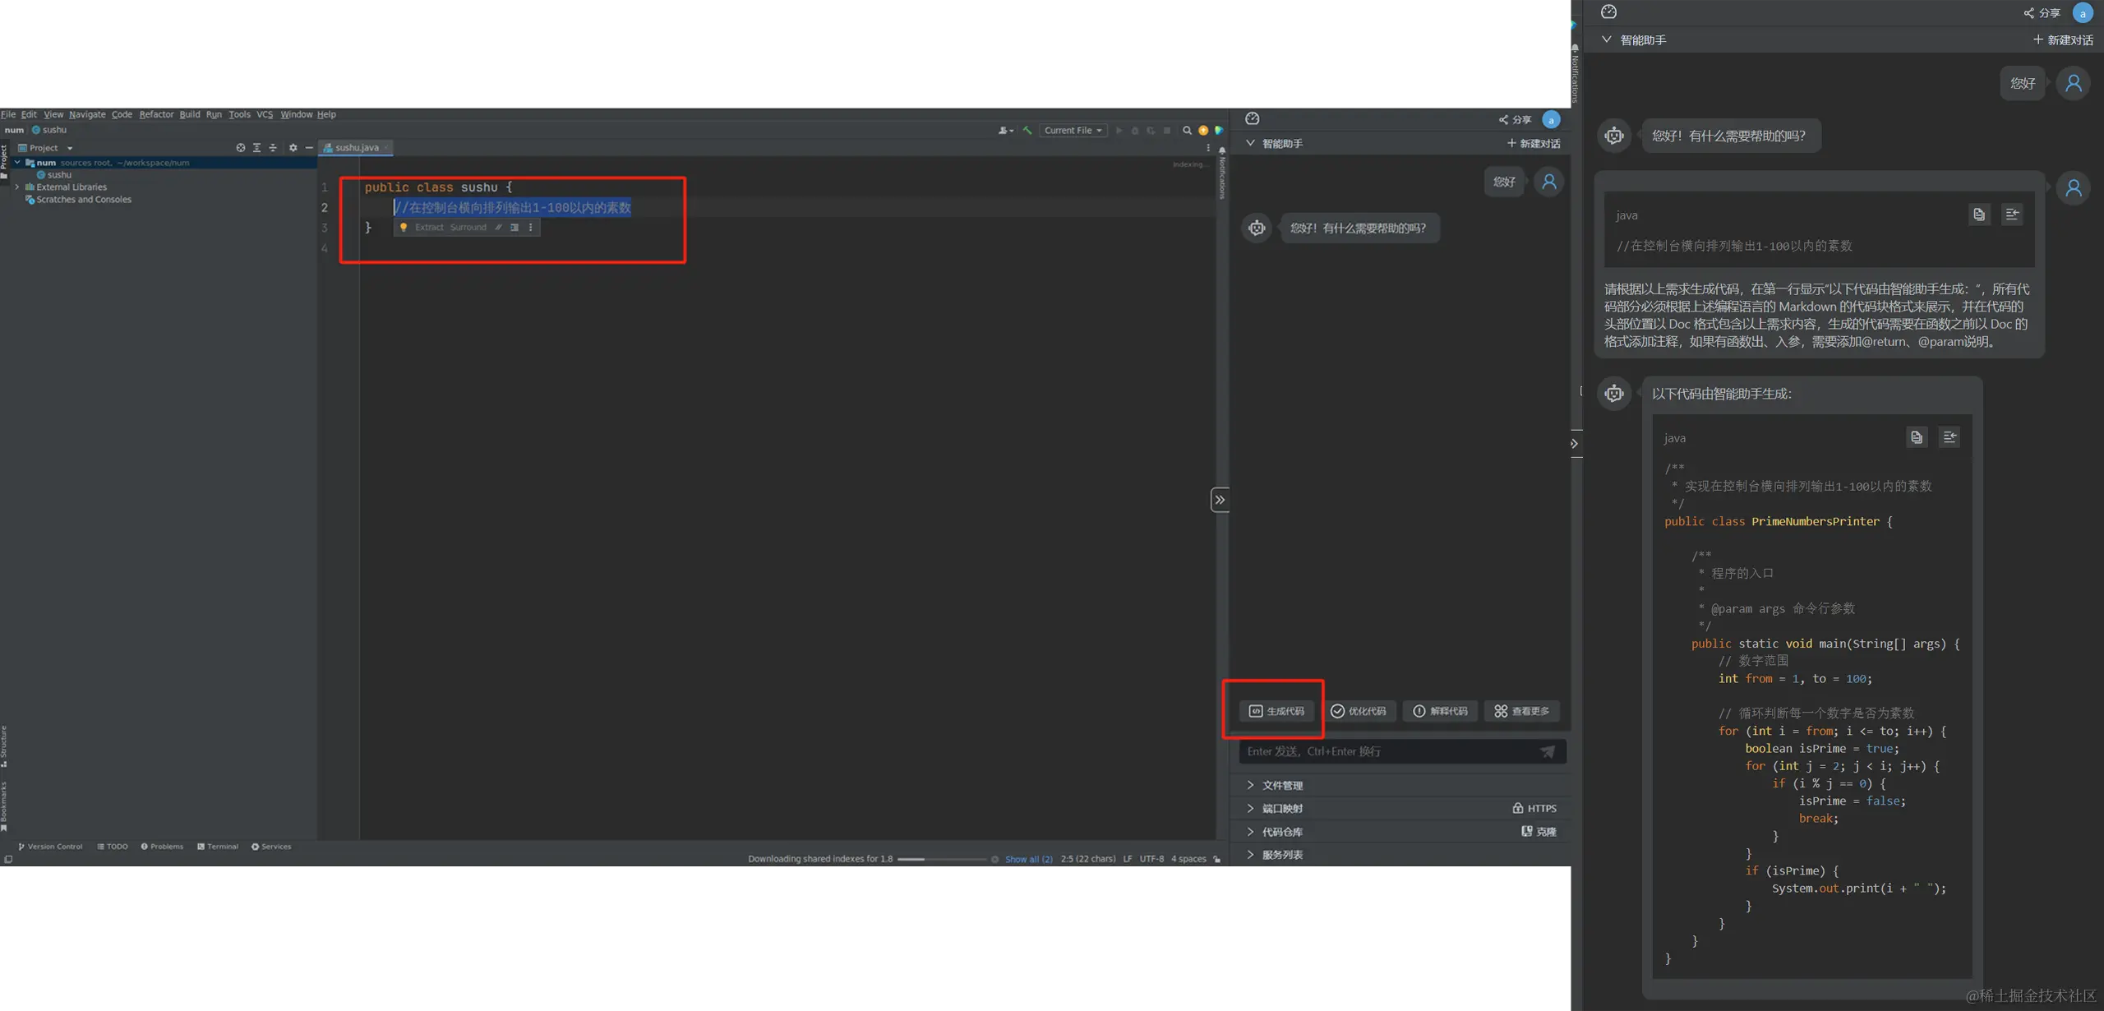The image size is (2104, 1011).
Task: Close the sushu.java tab
Action: (x=386, y=147)
